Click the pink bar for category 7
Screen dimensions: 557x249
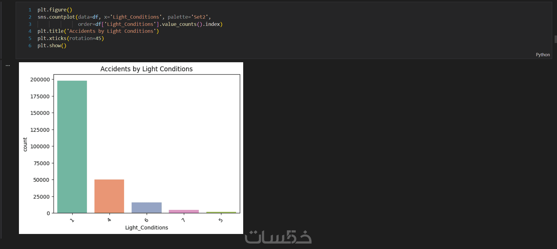[184, 211]
